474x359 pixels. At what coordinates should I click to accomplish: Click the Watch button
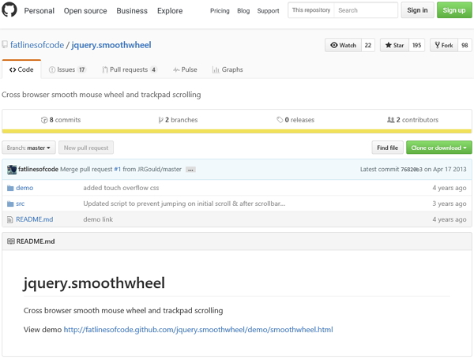(343, 45)
